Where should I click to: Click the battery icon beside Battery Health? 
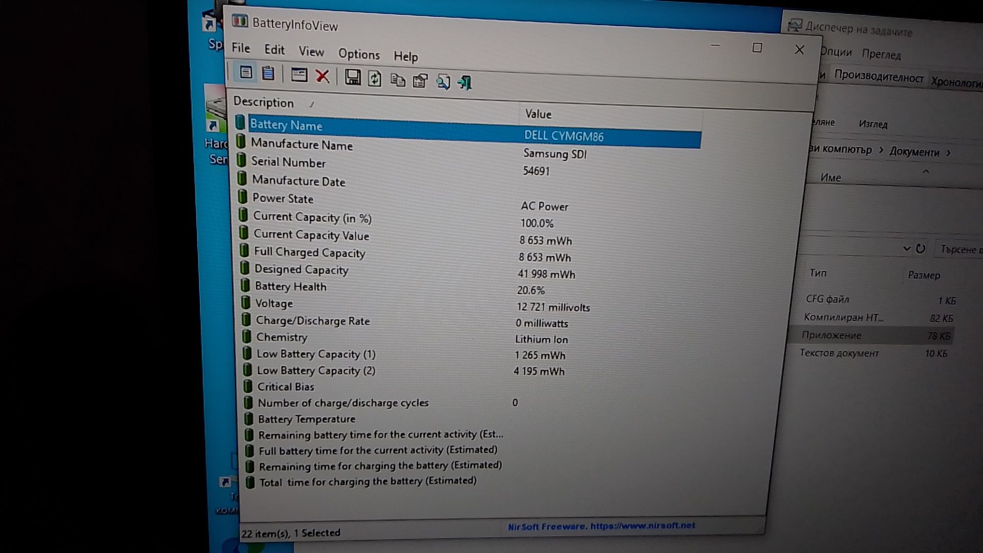[245, 285]
